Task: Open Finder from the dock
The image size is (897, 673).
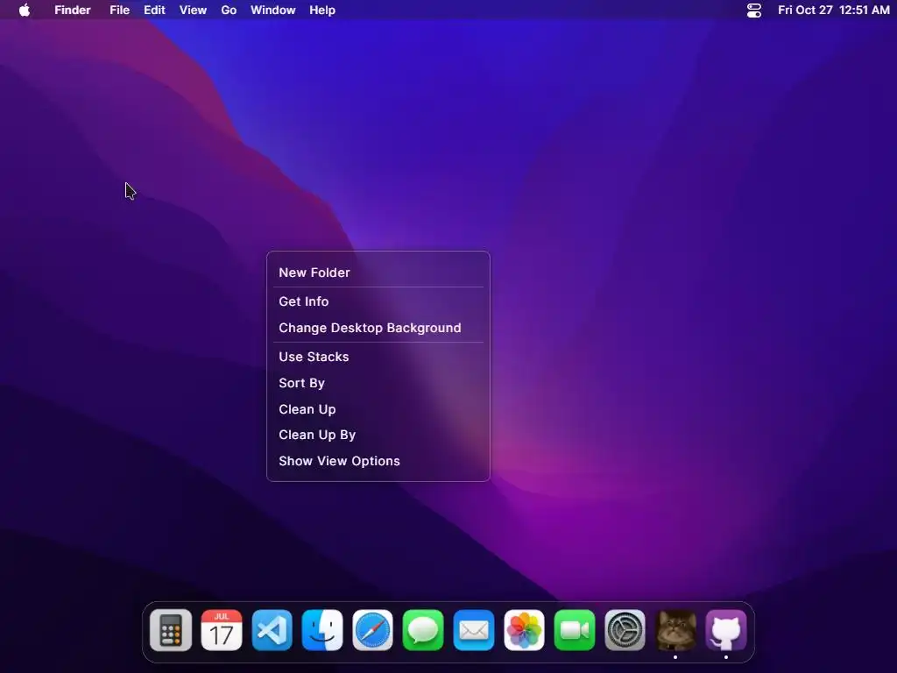Action: click(322, 630)
